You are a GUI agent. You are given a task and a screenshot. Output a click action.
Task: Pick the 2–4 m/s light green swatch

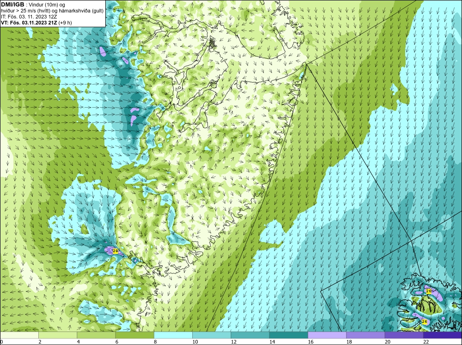(57, 335)
